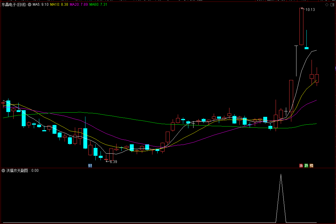
Task: Click the MA5: 9.10 label
Action: pyautogui.click(x=40, y=5)
